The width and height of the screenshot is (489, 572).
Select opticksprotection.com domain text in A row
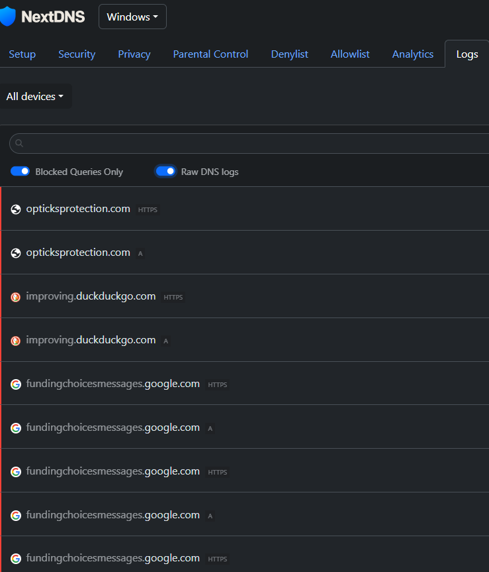click(x=78, y=253)
